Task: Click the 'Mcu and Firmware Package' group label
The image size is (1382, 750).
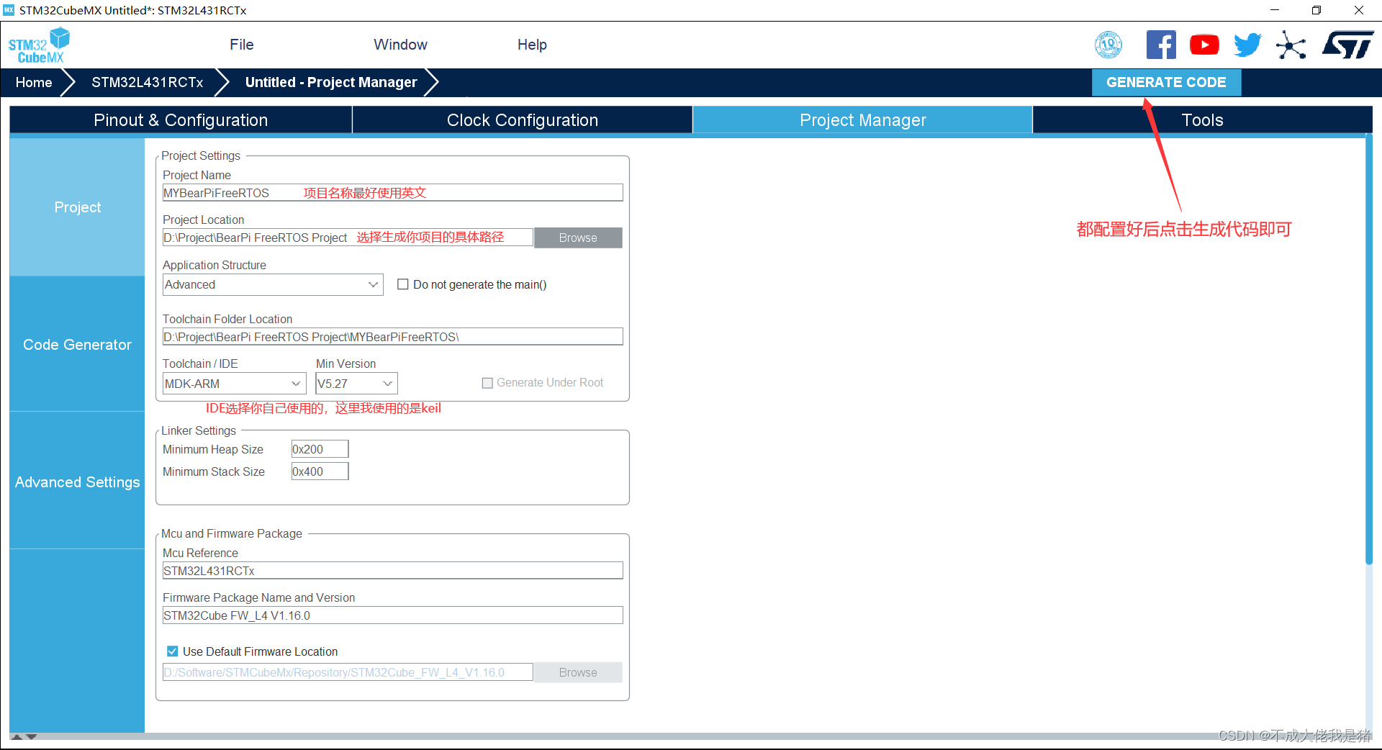Action: pos(232,533)
